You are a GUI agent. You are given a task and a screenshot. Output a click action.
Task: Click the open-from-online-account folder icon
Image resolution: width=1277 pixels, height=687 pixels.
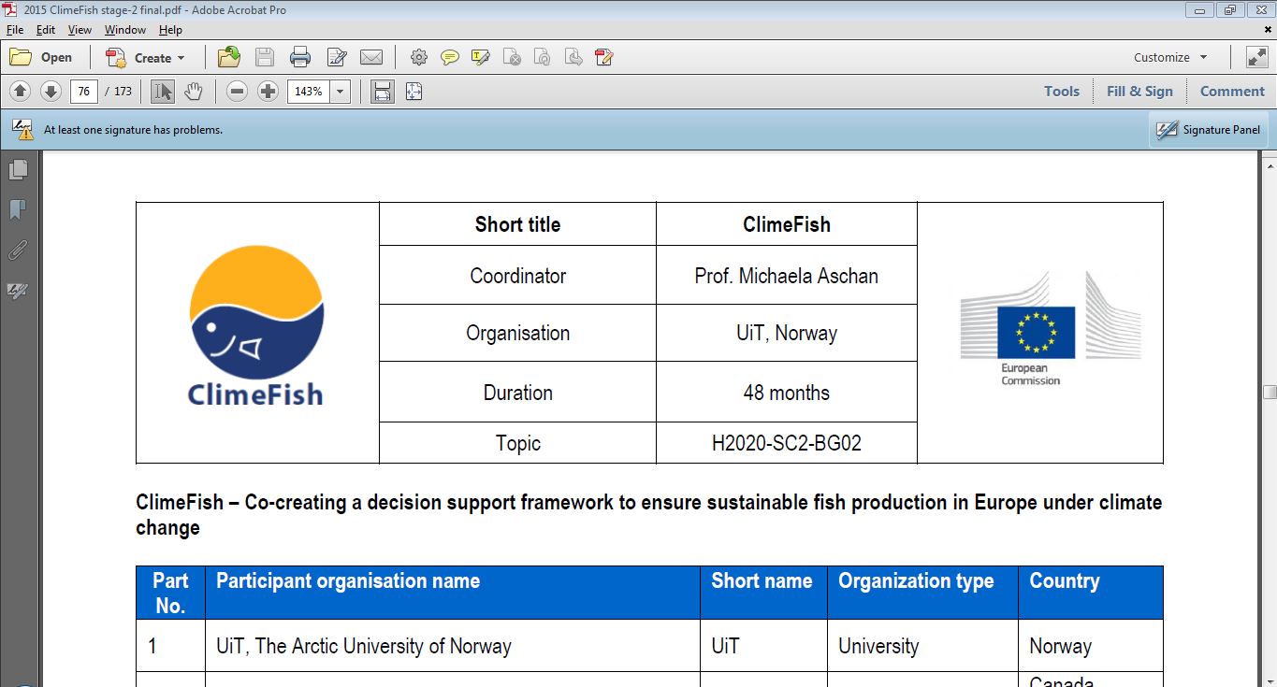click(x=229, y=57)
